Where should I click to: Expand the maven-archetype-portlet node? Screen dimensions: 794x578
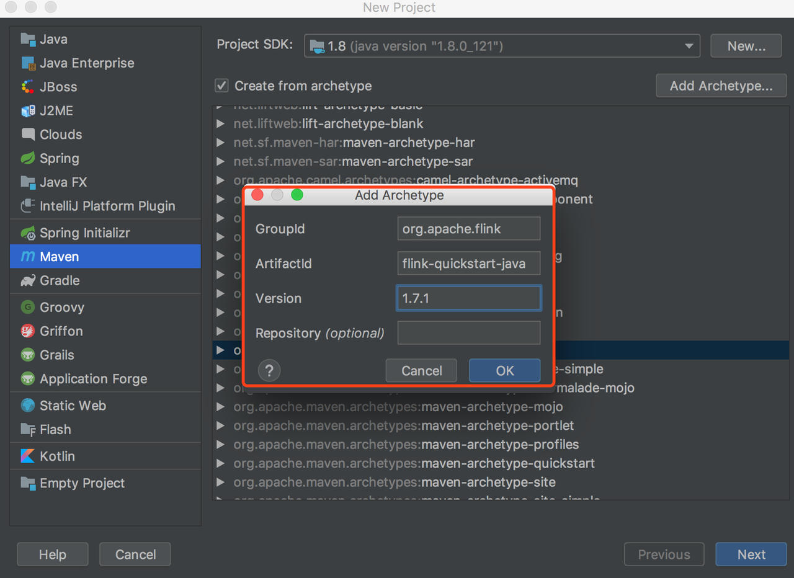[221, 426]
